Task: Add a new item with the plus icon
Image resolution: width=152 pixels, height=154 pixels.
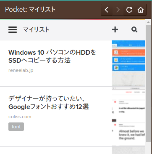Action: pyautogui.click(x=115, y=29)
